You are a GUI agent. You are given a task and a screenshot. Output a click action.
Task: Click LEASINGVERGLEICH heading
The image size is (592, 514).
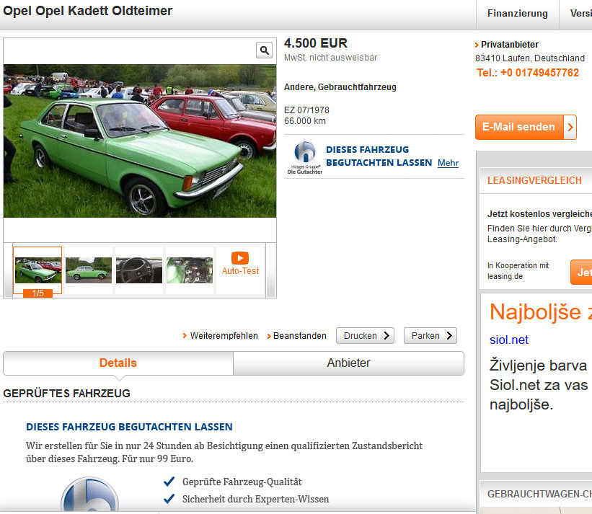[x=534, y=180]
